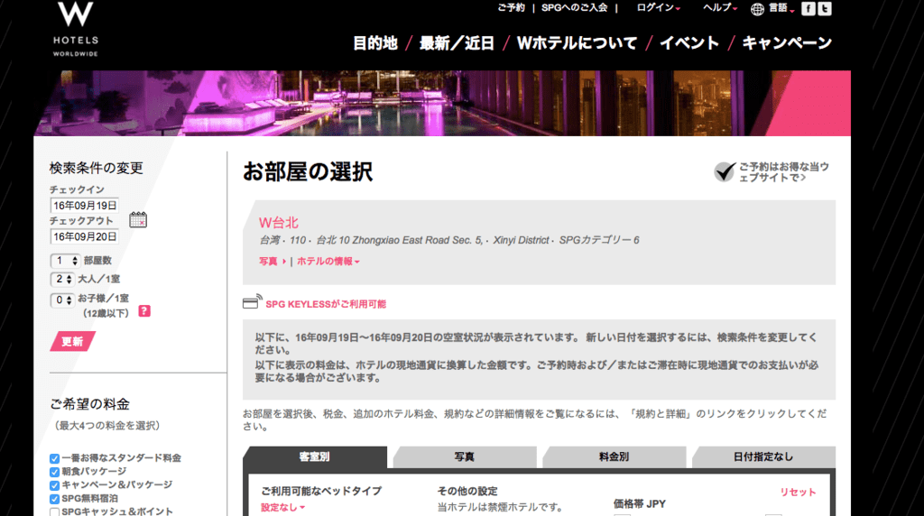
Task: Open the お子様／1室 children dropdown
Action: [62, 299]
